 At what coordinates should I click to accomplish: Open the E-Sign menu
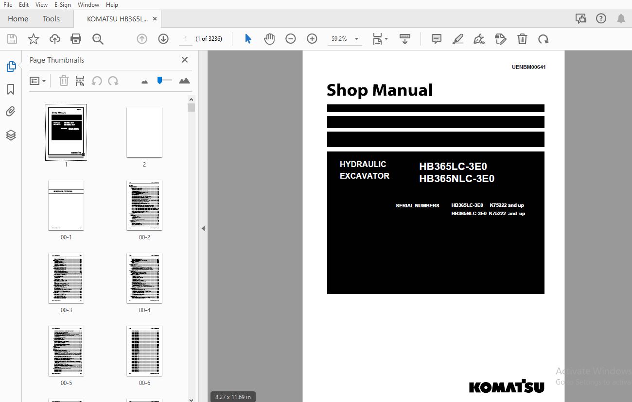click(x=63, y=4)
